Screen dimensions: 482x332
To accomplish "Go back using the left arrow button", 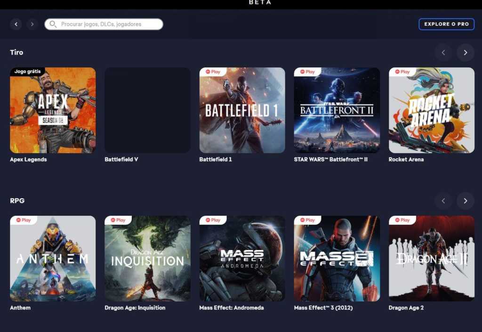I will click(16, 24).
